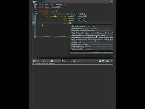145x109 pixels.
Task: Switch to the Javadoc tab
Action: (47, 61)
